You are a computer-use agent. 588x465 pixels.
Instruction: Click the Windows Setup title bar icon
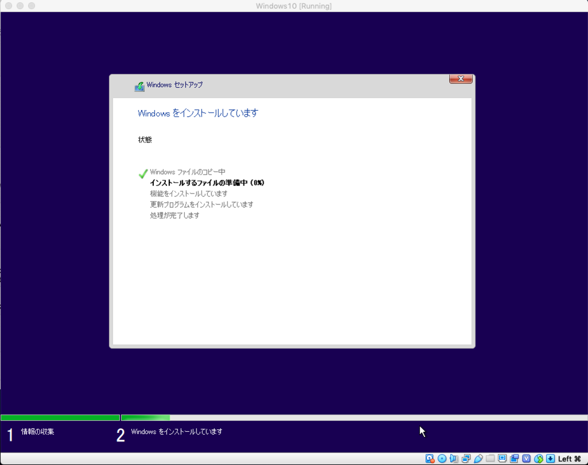tap(140, 86)
